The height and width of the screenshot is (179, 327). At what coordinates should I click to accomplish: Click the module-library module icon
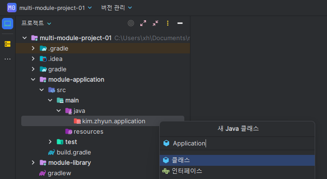point(43,163)
